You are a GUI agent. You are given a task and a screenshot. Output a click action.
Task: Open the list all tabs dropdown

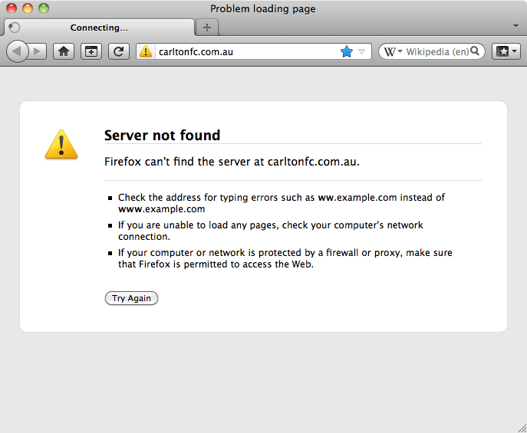click(x=516, y=26)
